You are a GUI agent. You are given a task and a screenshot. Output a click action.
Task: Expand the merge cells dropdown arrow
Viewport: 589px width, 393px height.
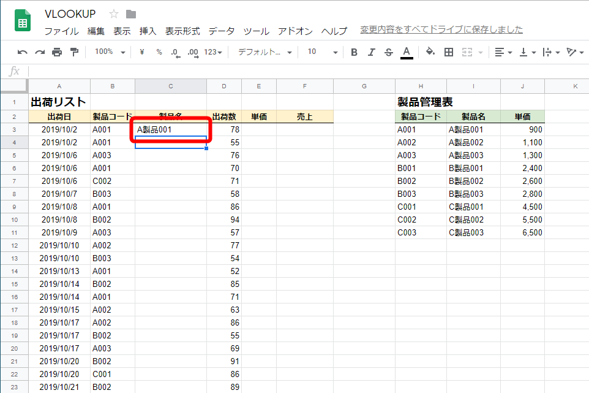coord(481,53)
